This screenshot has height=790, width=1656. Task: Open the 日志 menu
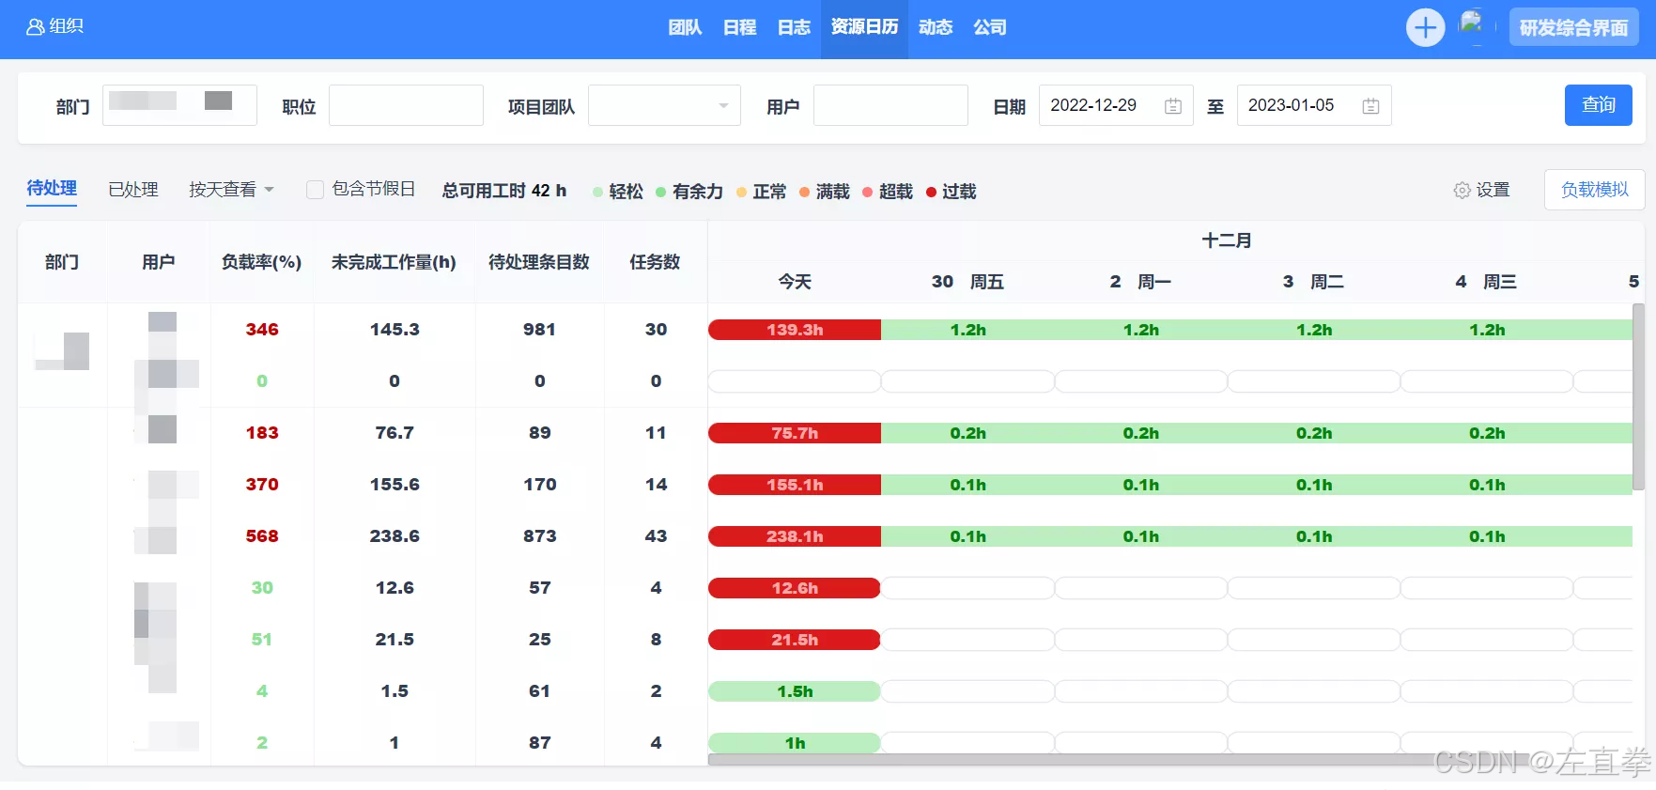click(794, 28)
